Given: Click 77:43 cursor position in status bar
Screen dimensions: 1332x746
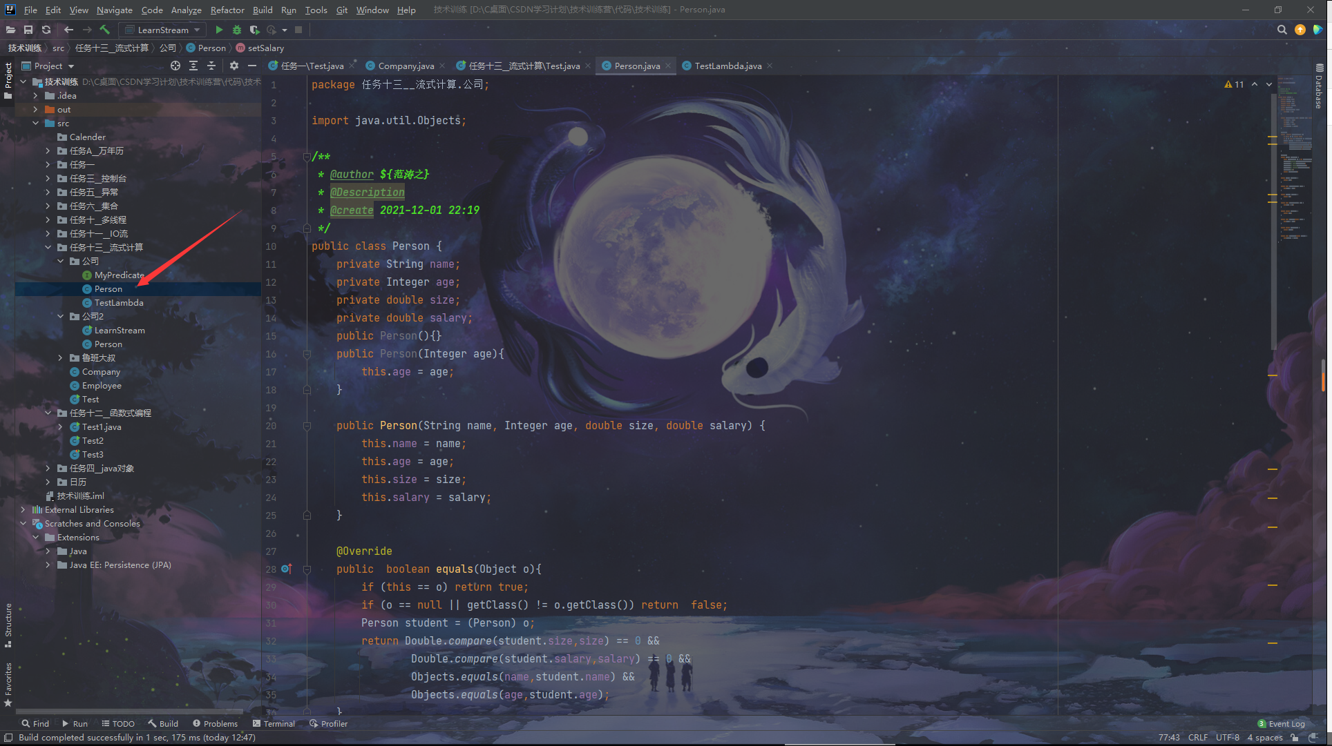Looking at the screenshot, I should tap(1168, 738).
